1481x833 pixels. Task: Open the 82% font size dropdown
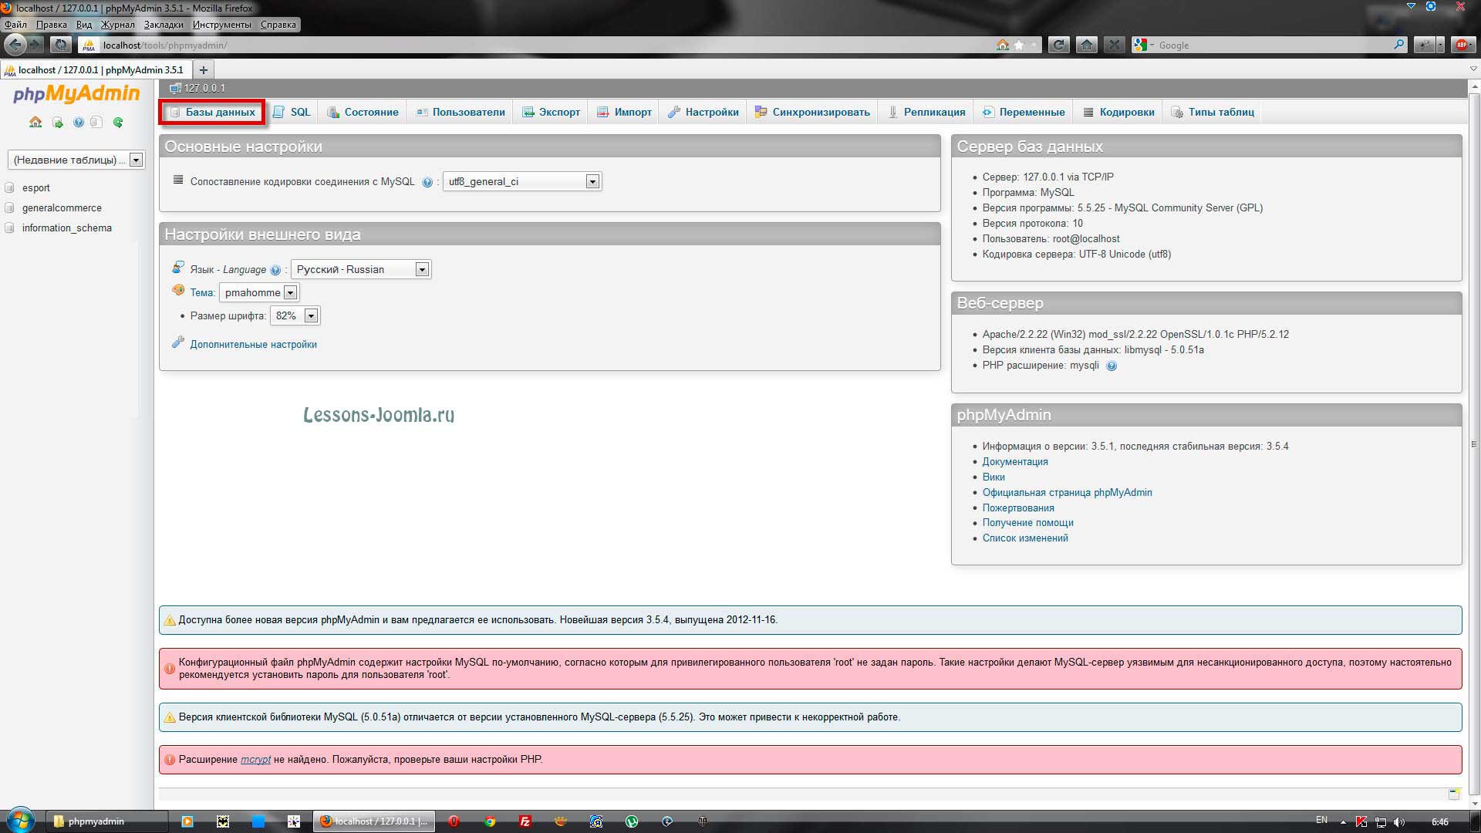tap(295, 315)
